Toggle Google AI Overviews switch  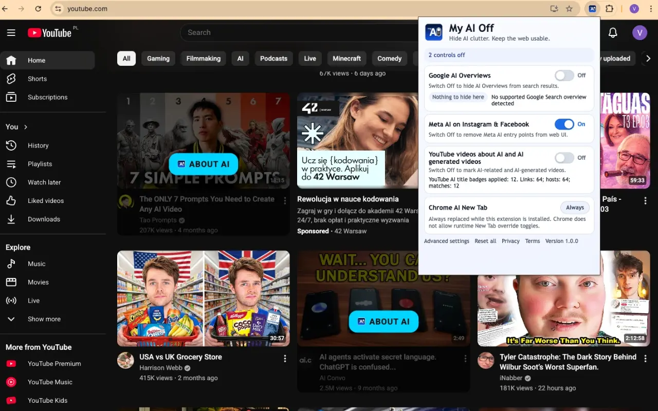(564, 76)
